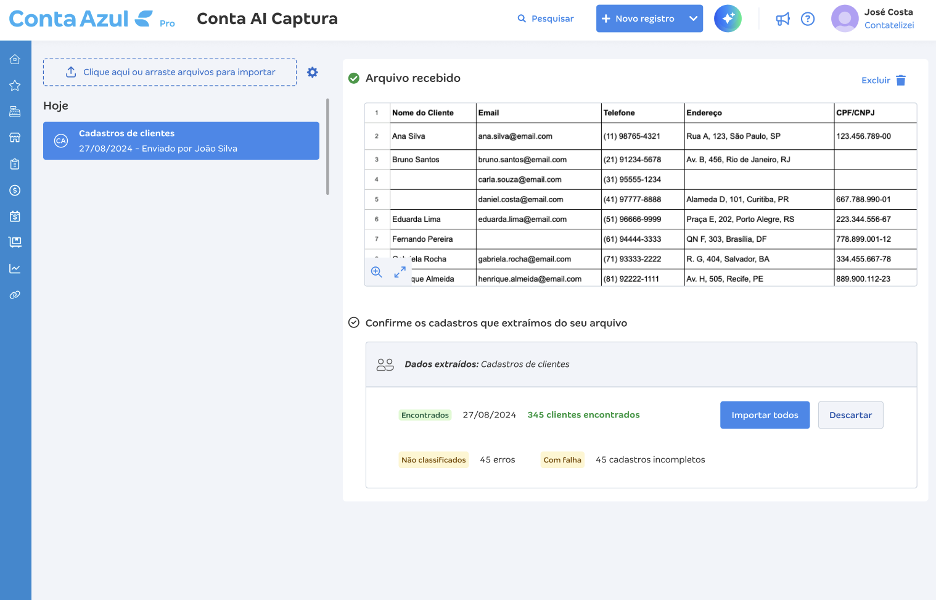Click 45 cadastros incompletos text

point(650,460)
